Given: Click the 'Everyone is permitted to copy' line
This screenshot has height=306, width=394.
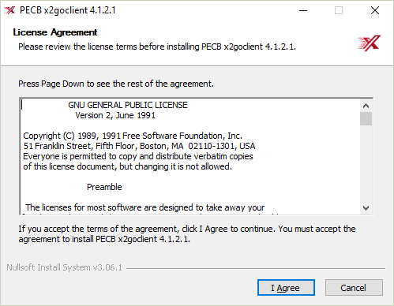Looking at the screenshot, I should coord(138,156).
